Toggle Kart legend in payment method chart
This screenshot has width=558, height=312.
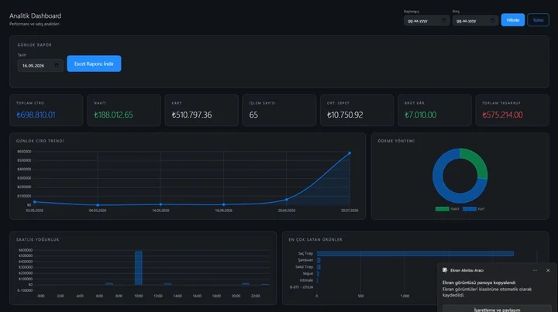[x=474, y=209]
